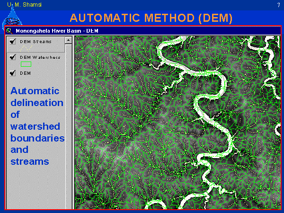Click the AUTOMATIC METHOD (DEM) slide heading
Image resolution: width=284 pixels, height=213 pixels.
click(x=151, y=18)
